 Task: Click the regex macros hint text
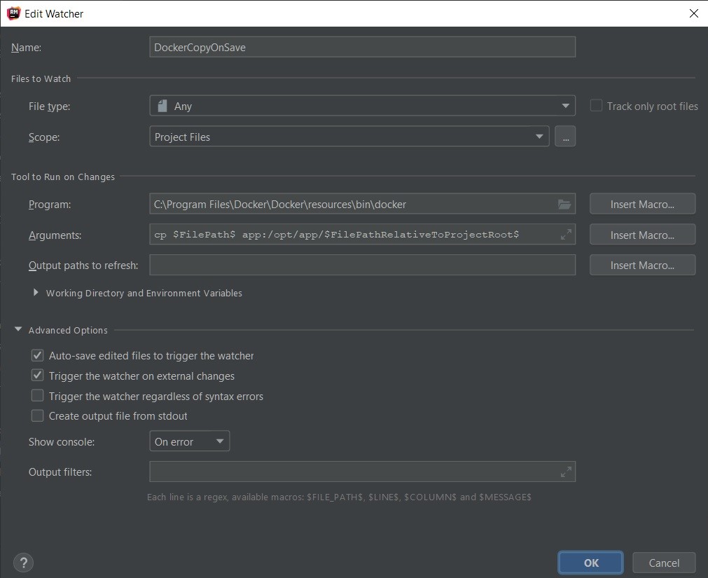[339, 497]
